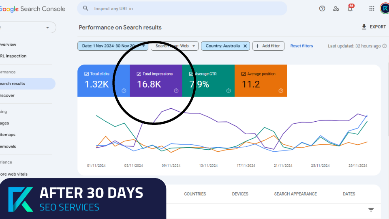Switch to the DEVICES tab
The width and height of the screenshot is (389, 219).
[x=240, y=194]
